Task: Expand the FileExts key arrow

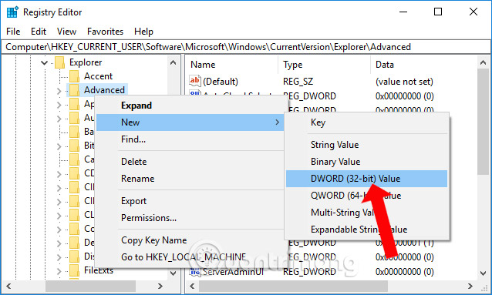Action: (59, 271)
